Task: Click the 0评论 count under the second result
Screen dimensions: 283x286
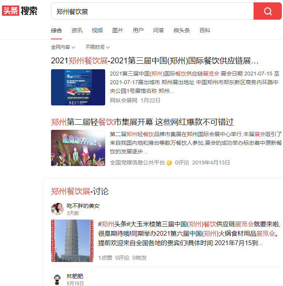Action: pyautogui.click(x=182, y=162)
